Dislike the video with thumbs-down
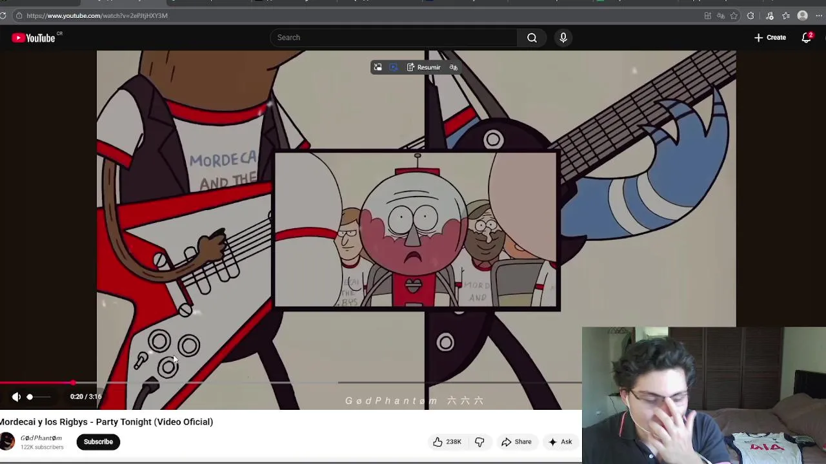The image size is (826, 464). coord(479,442)
